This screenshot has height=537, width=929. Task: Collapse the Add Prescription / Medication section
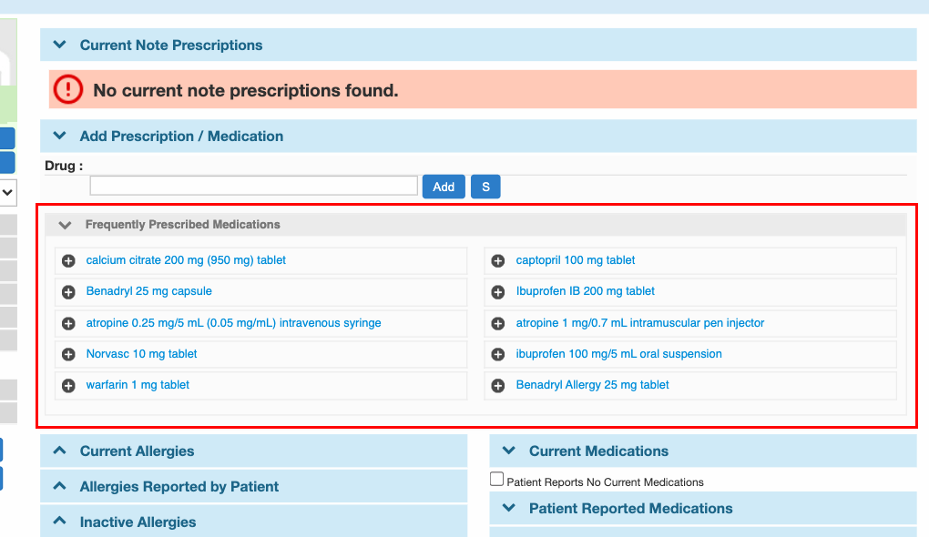[60, 136]
